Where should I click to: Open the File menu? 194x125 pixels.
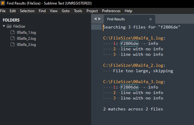(3, 11)
